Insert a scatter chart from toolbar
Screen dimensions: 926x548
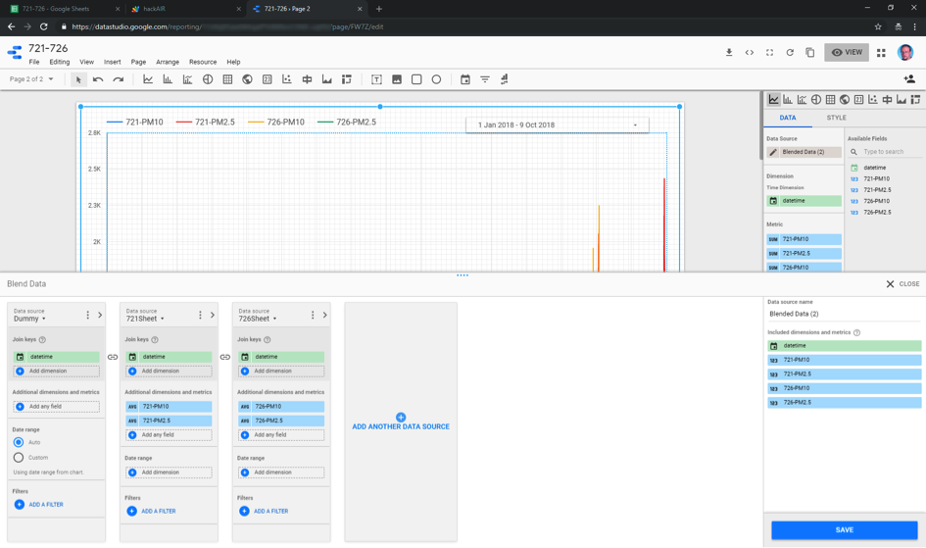pos(287,79)
